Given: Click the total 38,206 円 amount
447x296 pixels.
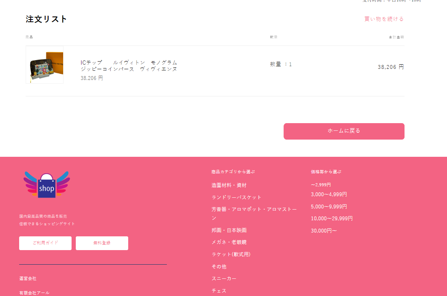Looking at the screenshot, I should pyautogui.click(x=391, y=67).
